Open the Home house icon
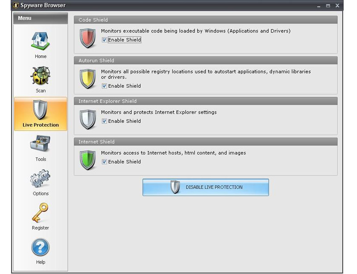 (40, 41)
